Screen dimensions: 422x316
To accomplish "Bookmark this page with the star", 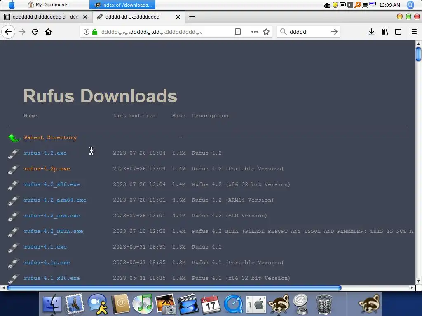I will [266, 32].
